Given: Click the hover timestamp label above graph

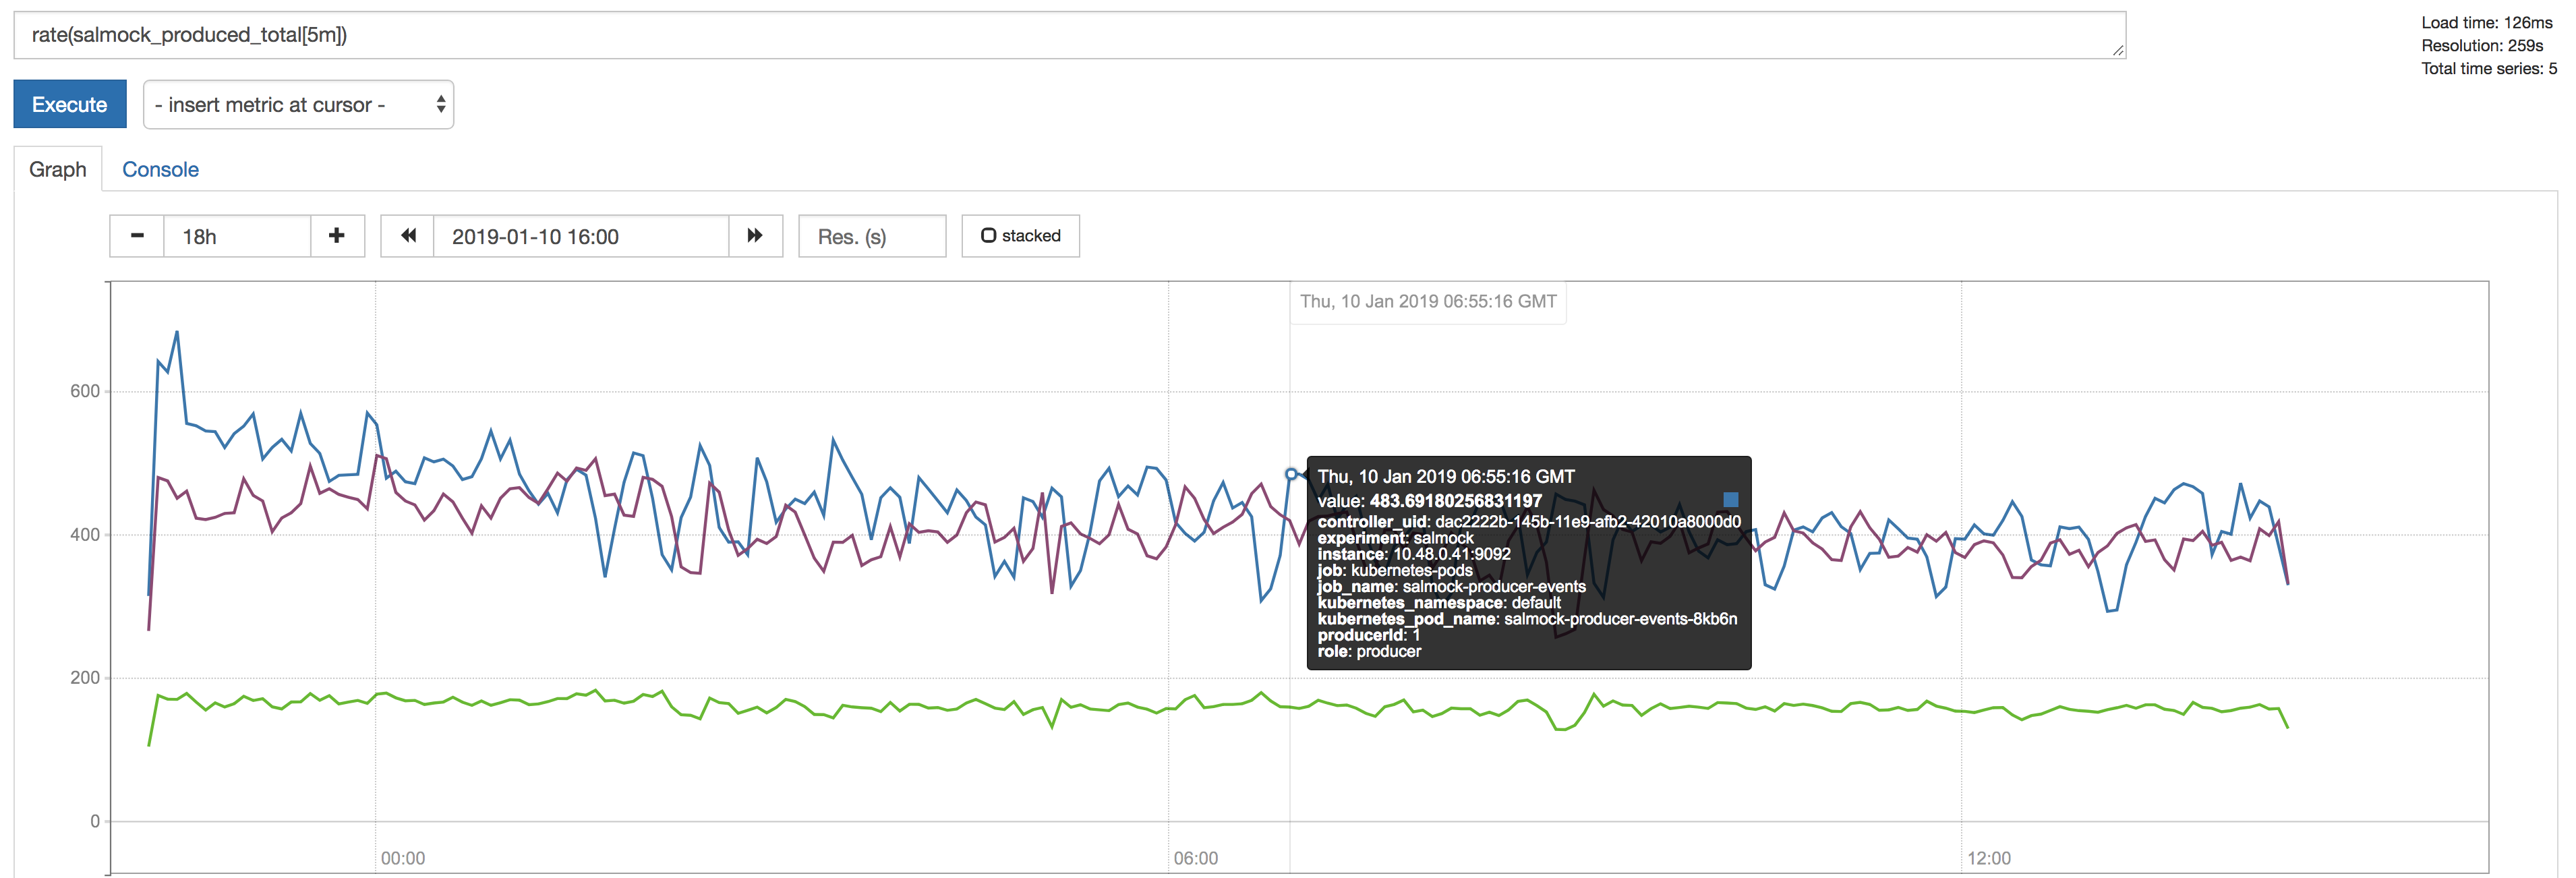Looking at the screenshot, I should point(1428,301).
